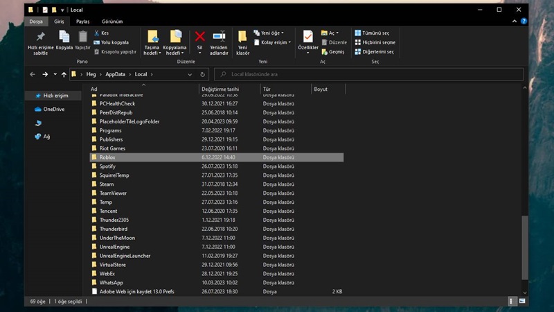Select Hızlı erişim in the sidebar
This screenshot has width=554, height=312.
[x=52, y=96]
